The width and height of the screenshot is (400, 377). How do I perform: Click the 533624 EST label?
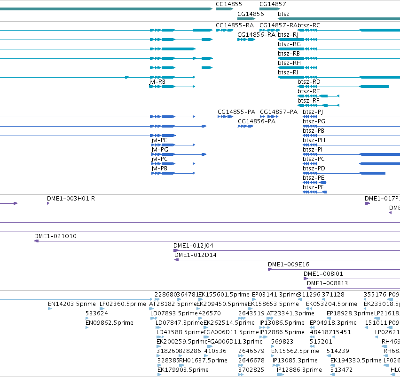click(x=97, y=313)
